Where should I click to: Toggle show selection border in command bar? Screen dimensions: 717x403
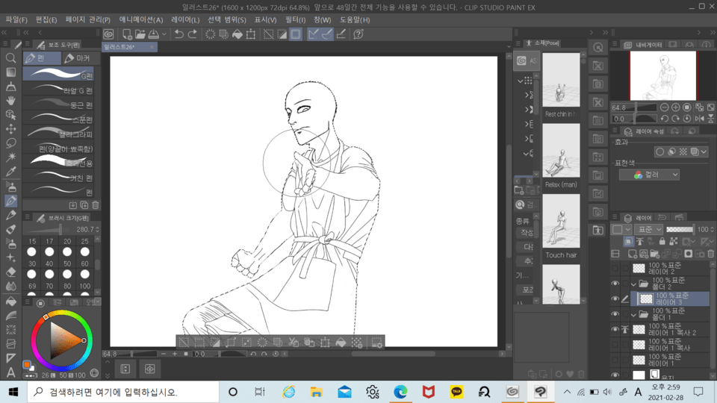coord(296,34)
